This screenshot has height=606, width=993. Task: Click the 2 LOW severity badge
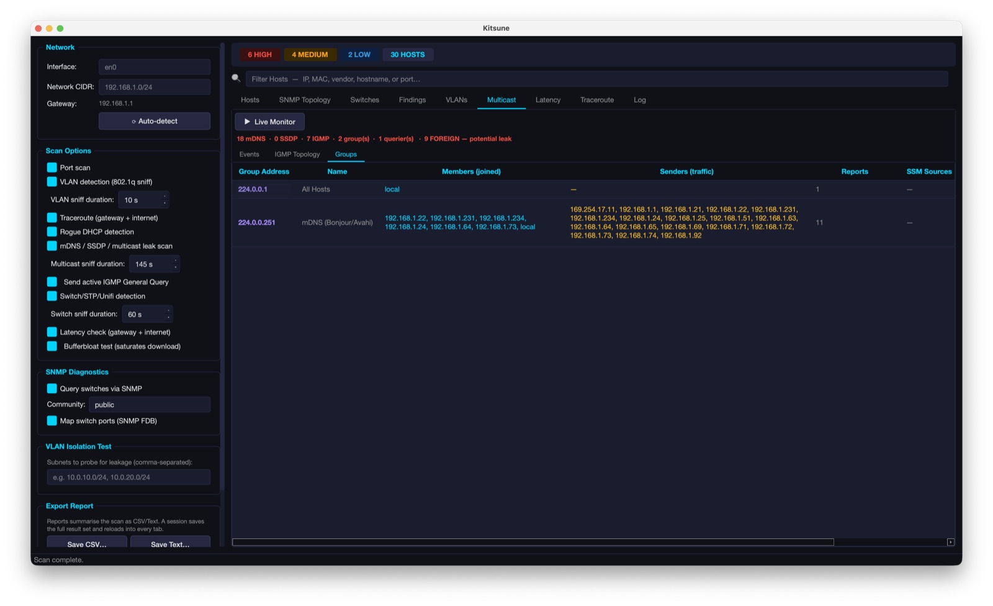point(359,55)
